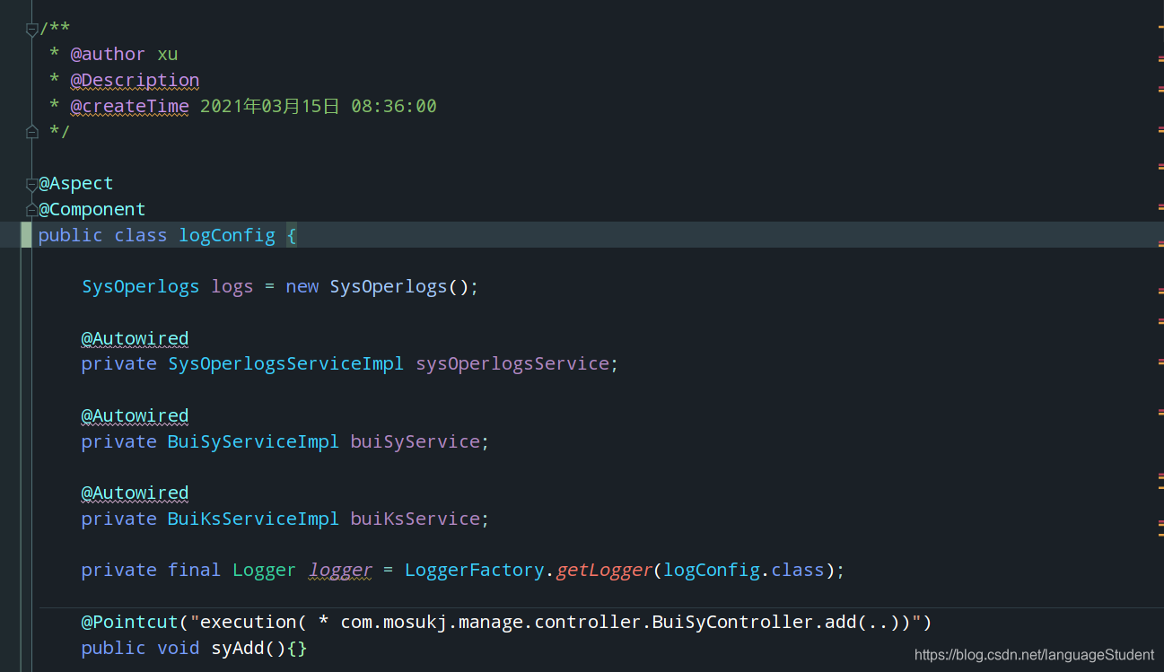Click "private" before final Logger

[x=119, y=570]
